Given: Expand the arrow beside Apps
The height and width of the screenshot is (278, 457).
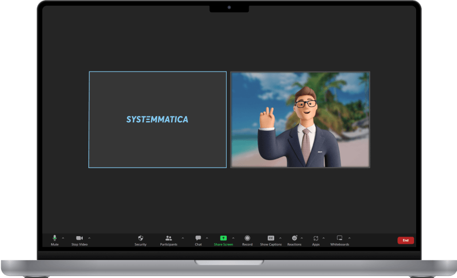Looking at the screenshot, I should pos(324,238).
